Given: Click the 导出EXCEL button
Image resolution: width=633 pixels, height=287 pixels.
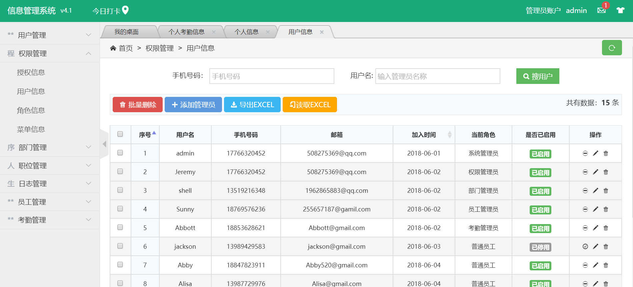Looking at the screenshot, I should pos(252,105).
